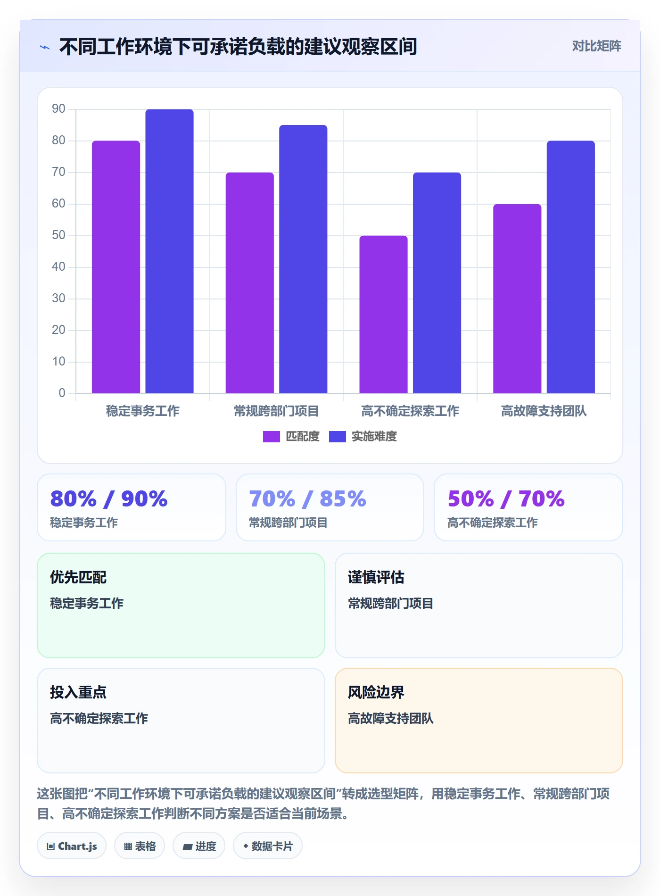Select the 风险边界 orange matrix card
The image size is (660, 896).
[479, 721]
